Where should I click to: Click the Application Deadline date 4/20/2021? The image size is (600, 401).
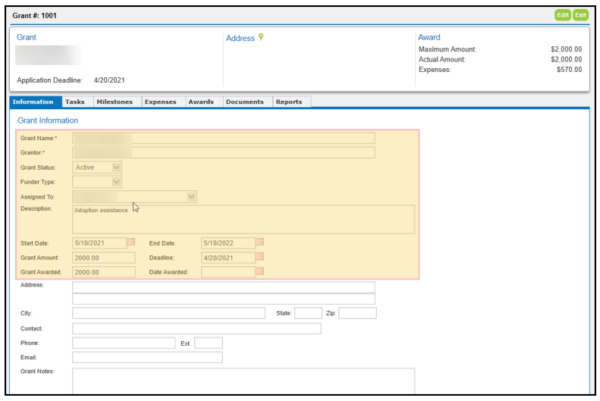click(109, 80)
